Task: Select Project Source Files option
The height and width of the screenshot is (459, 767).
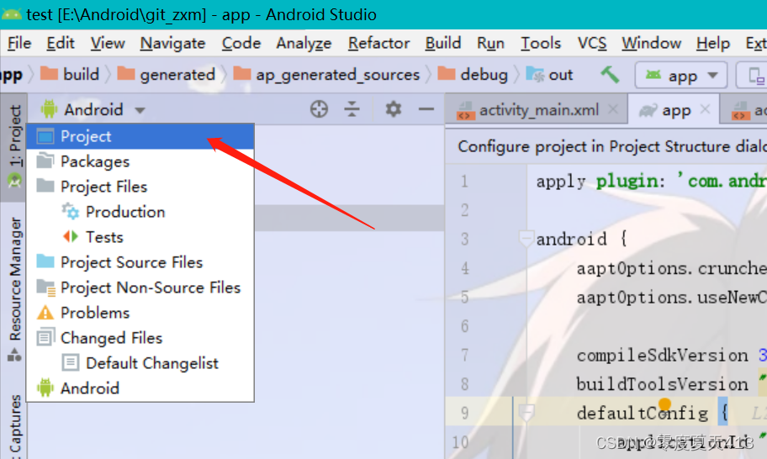Action: 140,262
